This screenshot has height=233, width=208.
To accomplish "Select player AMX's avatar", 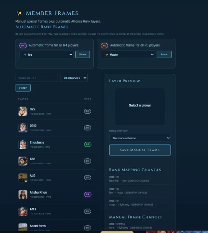I will [23, 211].
